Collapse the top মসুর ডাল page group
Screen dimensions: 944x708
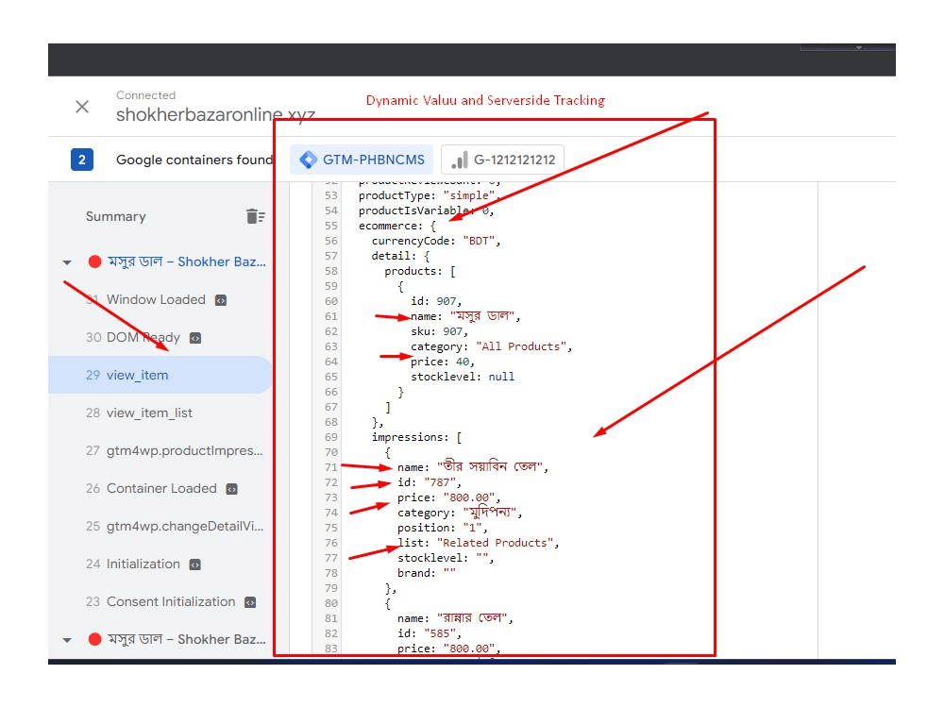(x=66, y=261)
